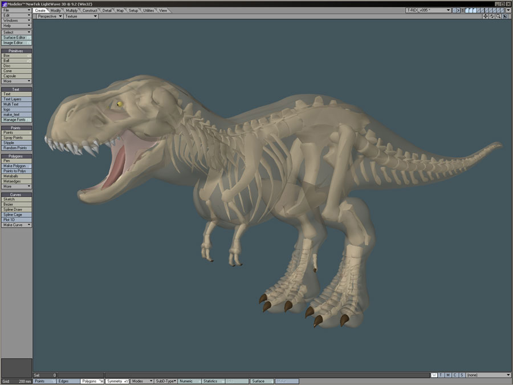Switch to S (selection set) map mode
513x385 pixels.
pos(462,375)
